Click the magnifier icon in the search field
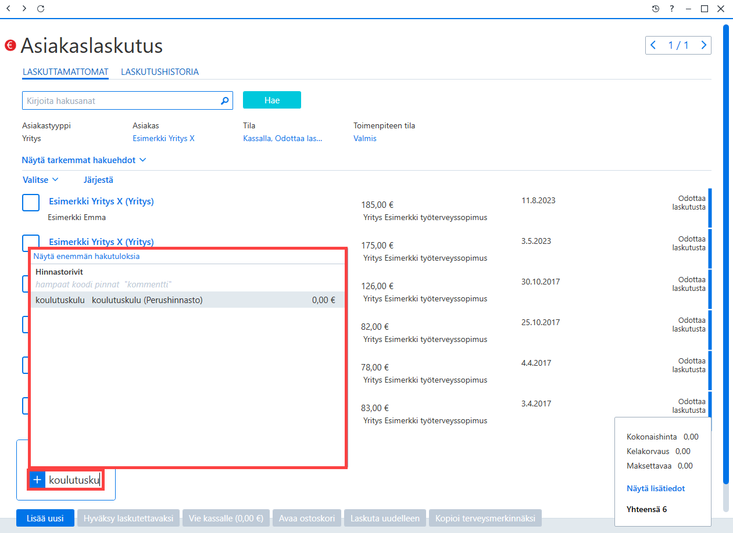733x533 pixels. [x=225, y=101]
